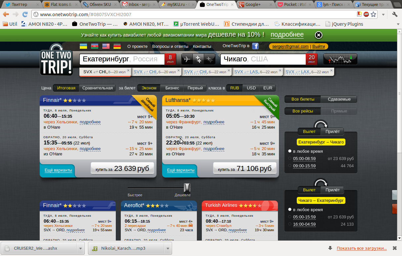The width and height of the screenshot is (402, 256).
Task: Open the price chart graph icon
Action: 340,59
